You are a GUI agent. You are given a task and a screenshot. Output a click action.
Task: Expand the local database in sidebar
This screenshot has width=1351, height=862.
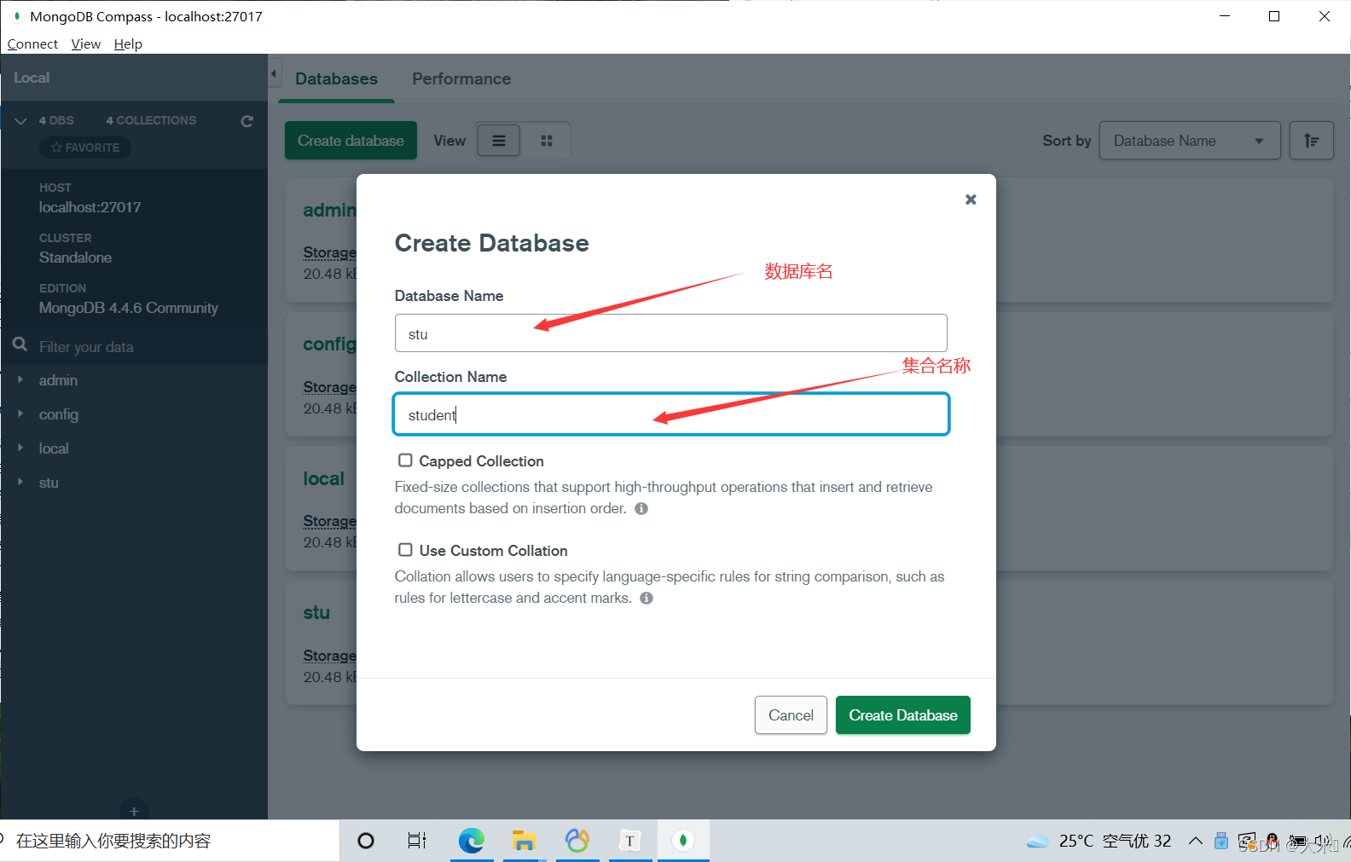tap(20, 448)
